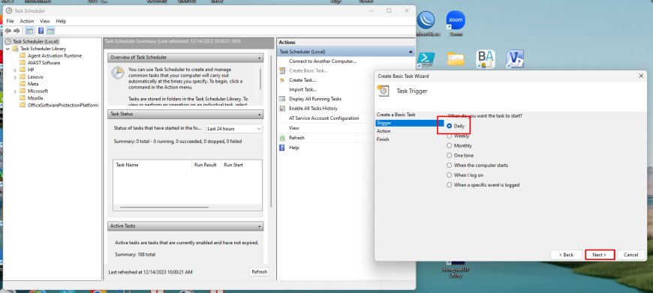
Task: Click the Task Scheduler title bar clock icon
Action: click(x=9, y=10)
